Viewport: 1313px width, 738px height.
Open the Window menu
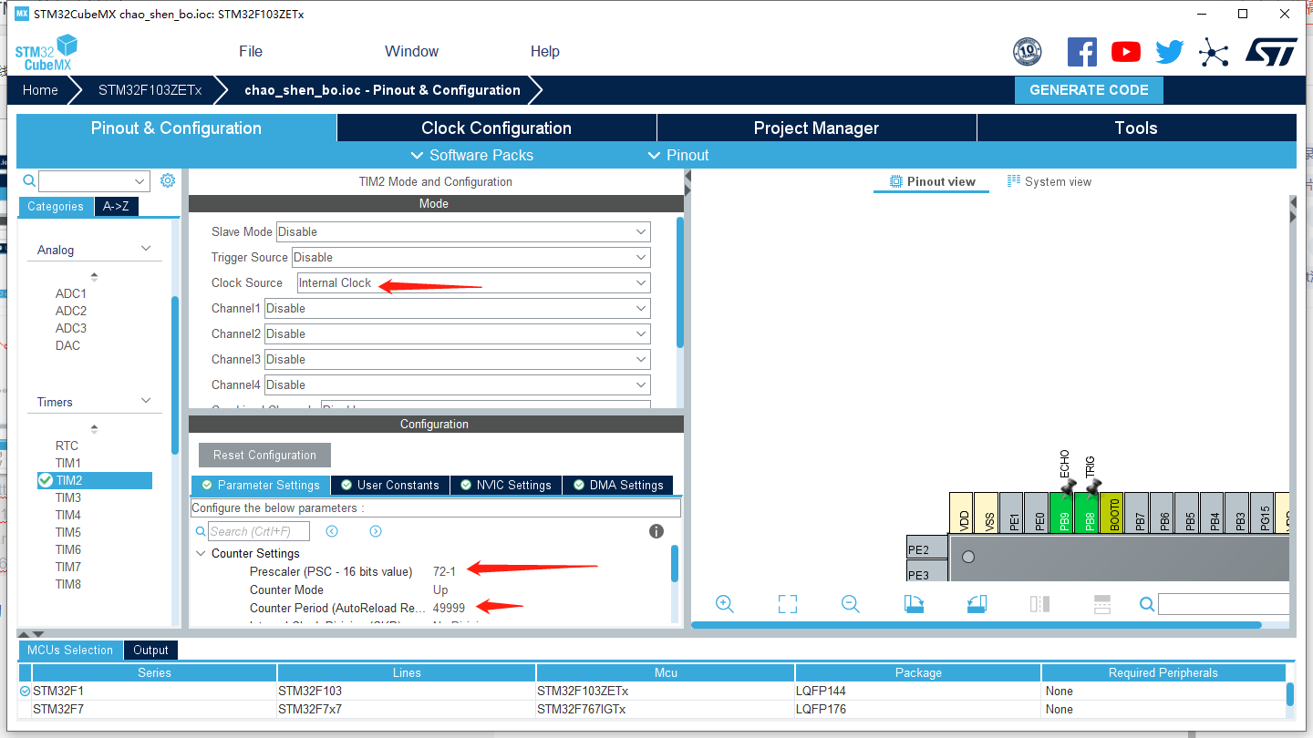tap(411, 51)
